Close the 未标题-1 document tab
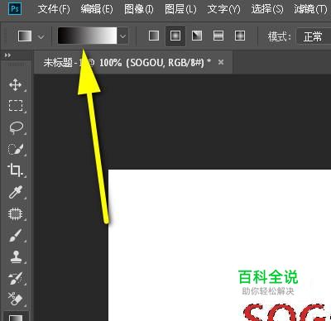This screenshot has height=321, width=331. 221,62
